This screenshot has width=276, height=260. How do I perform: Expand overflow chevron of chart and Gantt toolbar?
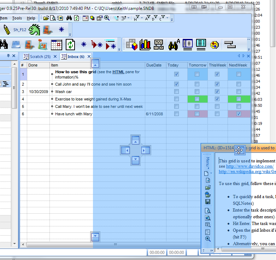coord(249,40)
